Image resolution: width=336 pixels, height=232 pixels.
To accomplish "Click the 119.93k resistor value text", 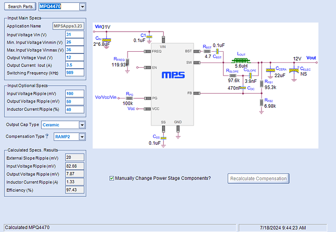I will [120, 65].
